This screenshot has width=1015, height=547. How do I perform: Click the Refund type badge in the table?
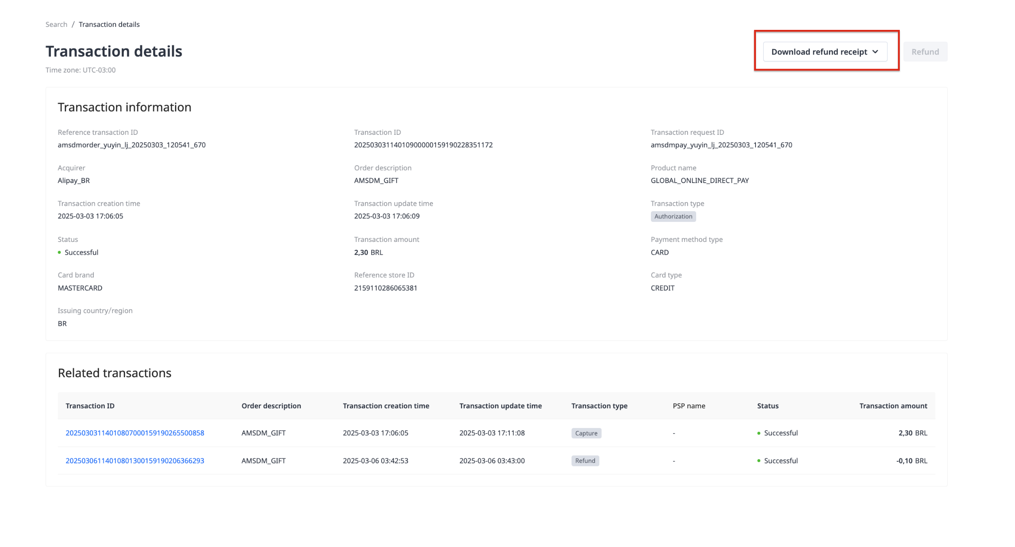585,461
